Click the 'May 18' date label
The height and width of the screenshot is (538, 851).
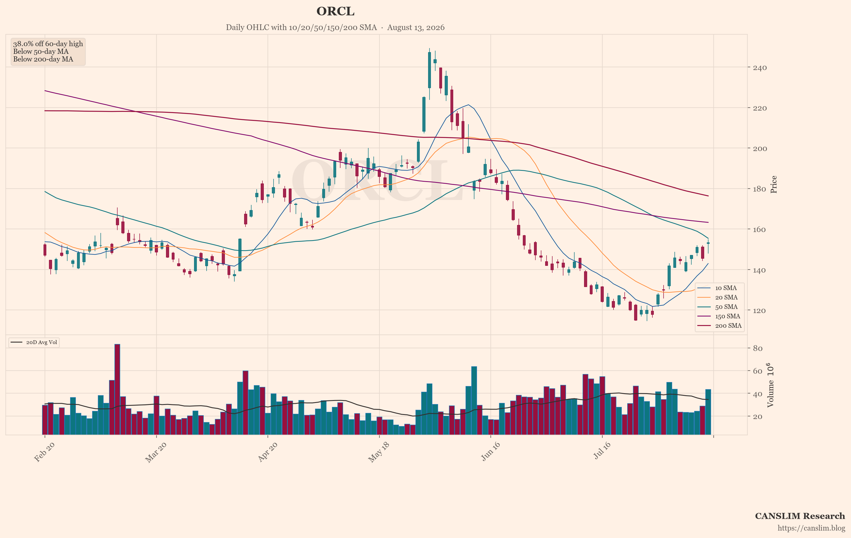[x=379, y=452]
